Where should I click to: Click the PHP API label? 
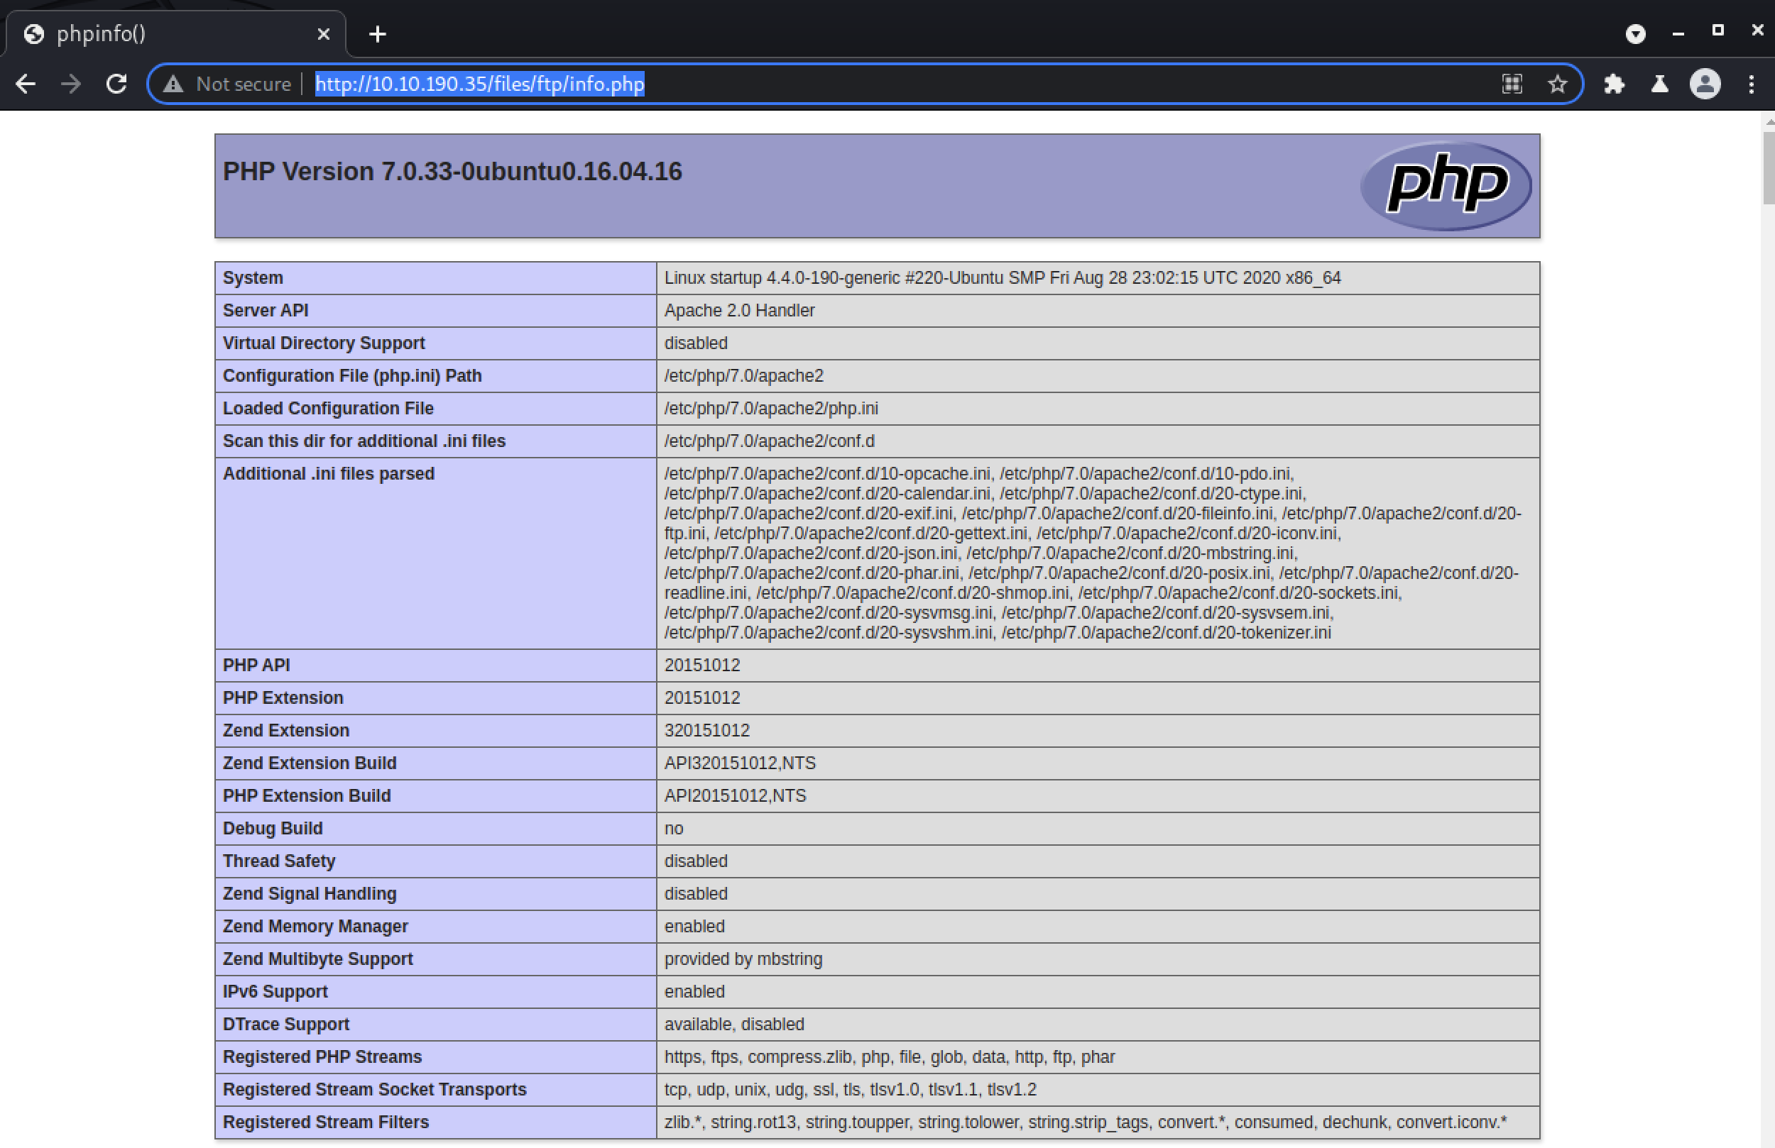256,666
